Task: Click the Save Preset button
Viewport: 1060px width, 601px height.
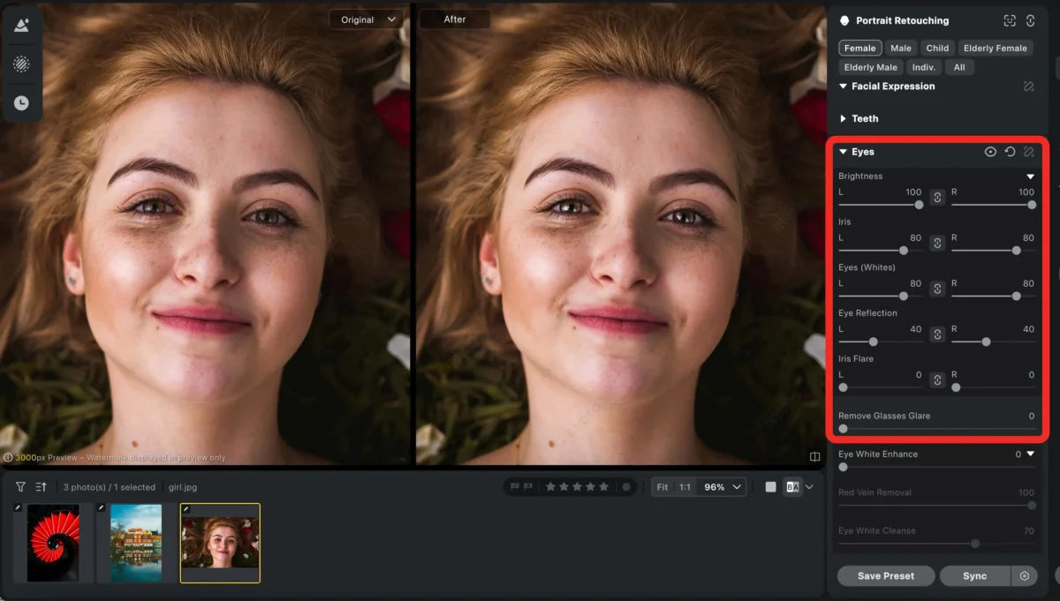Action: pyautogui.click(x=885, y=575)
